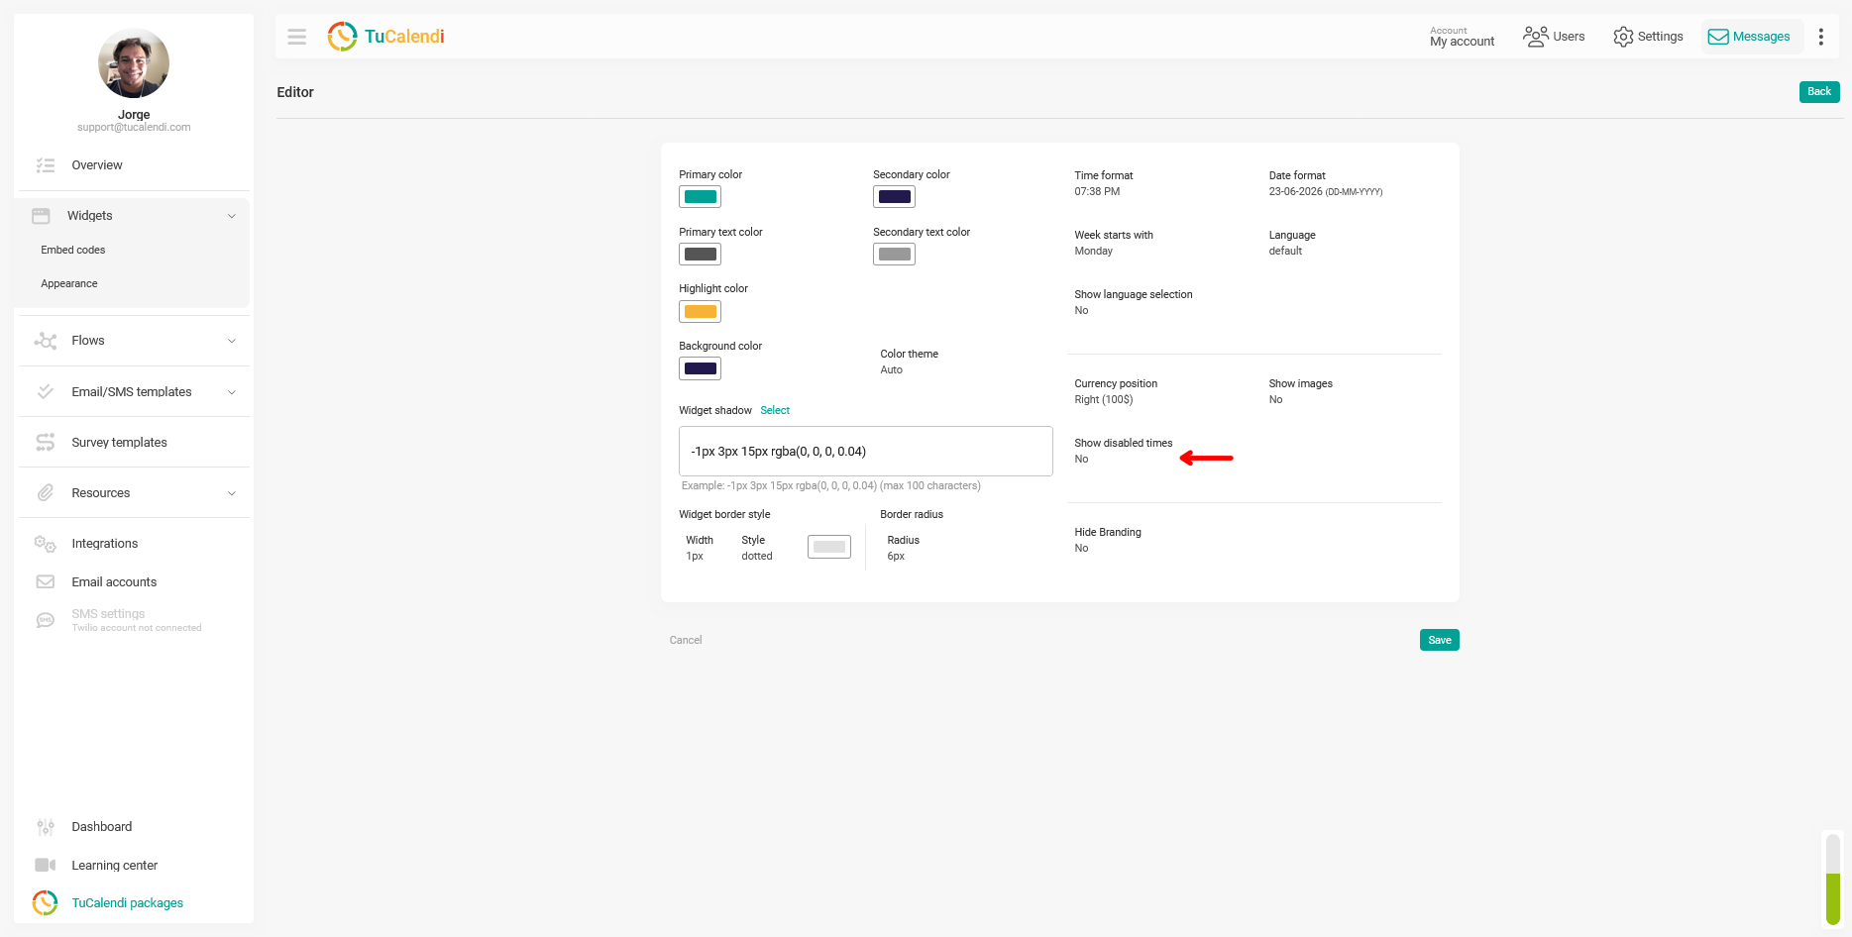Open the vertical three-dot menu
Viewport: 1852px width, 937px height.
[1820, 37]
